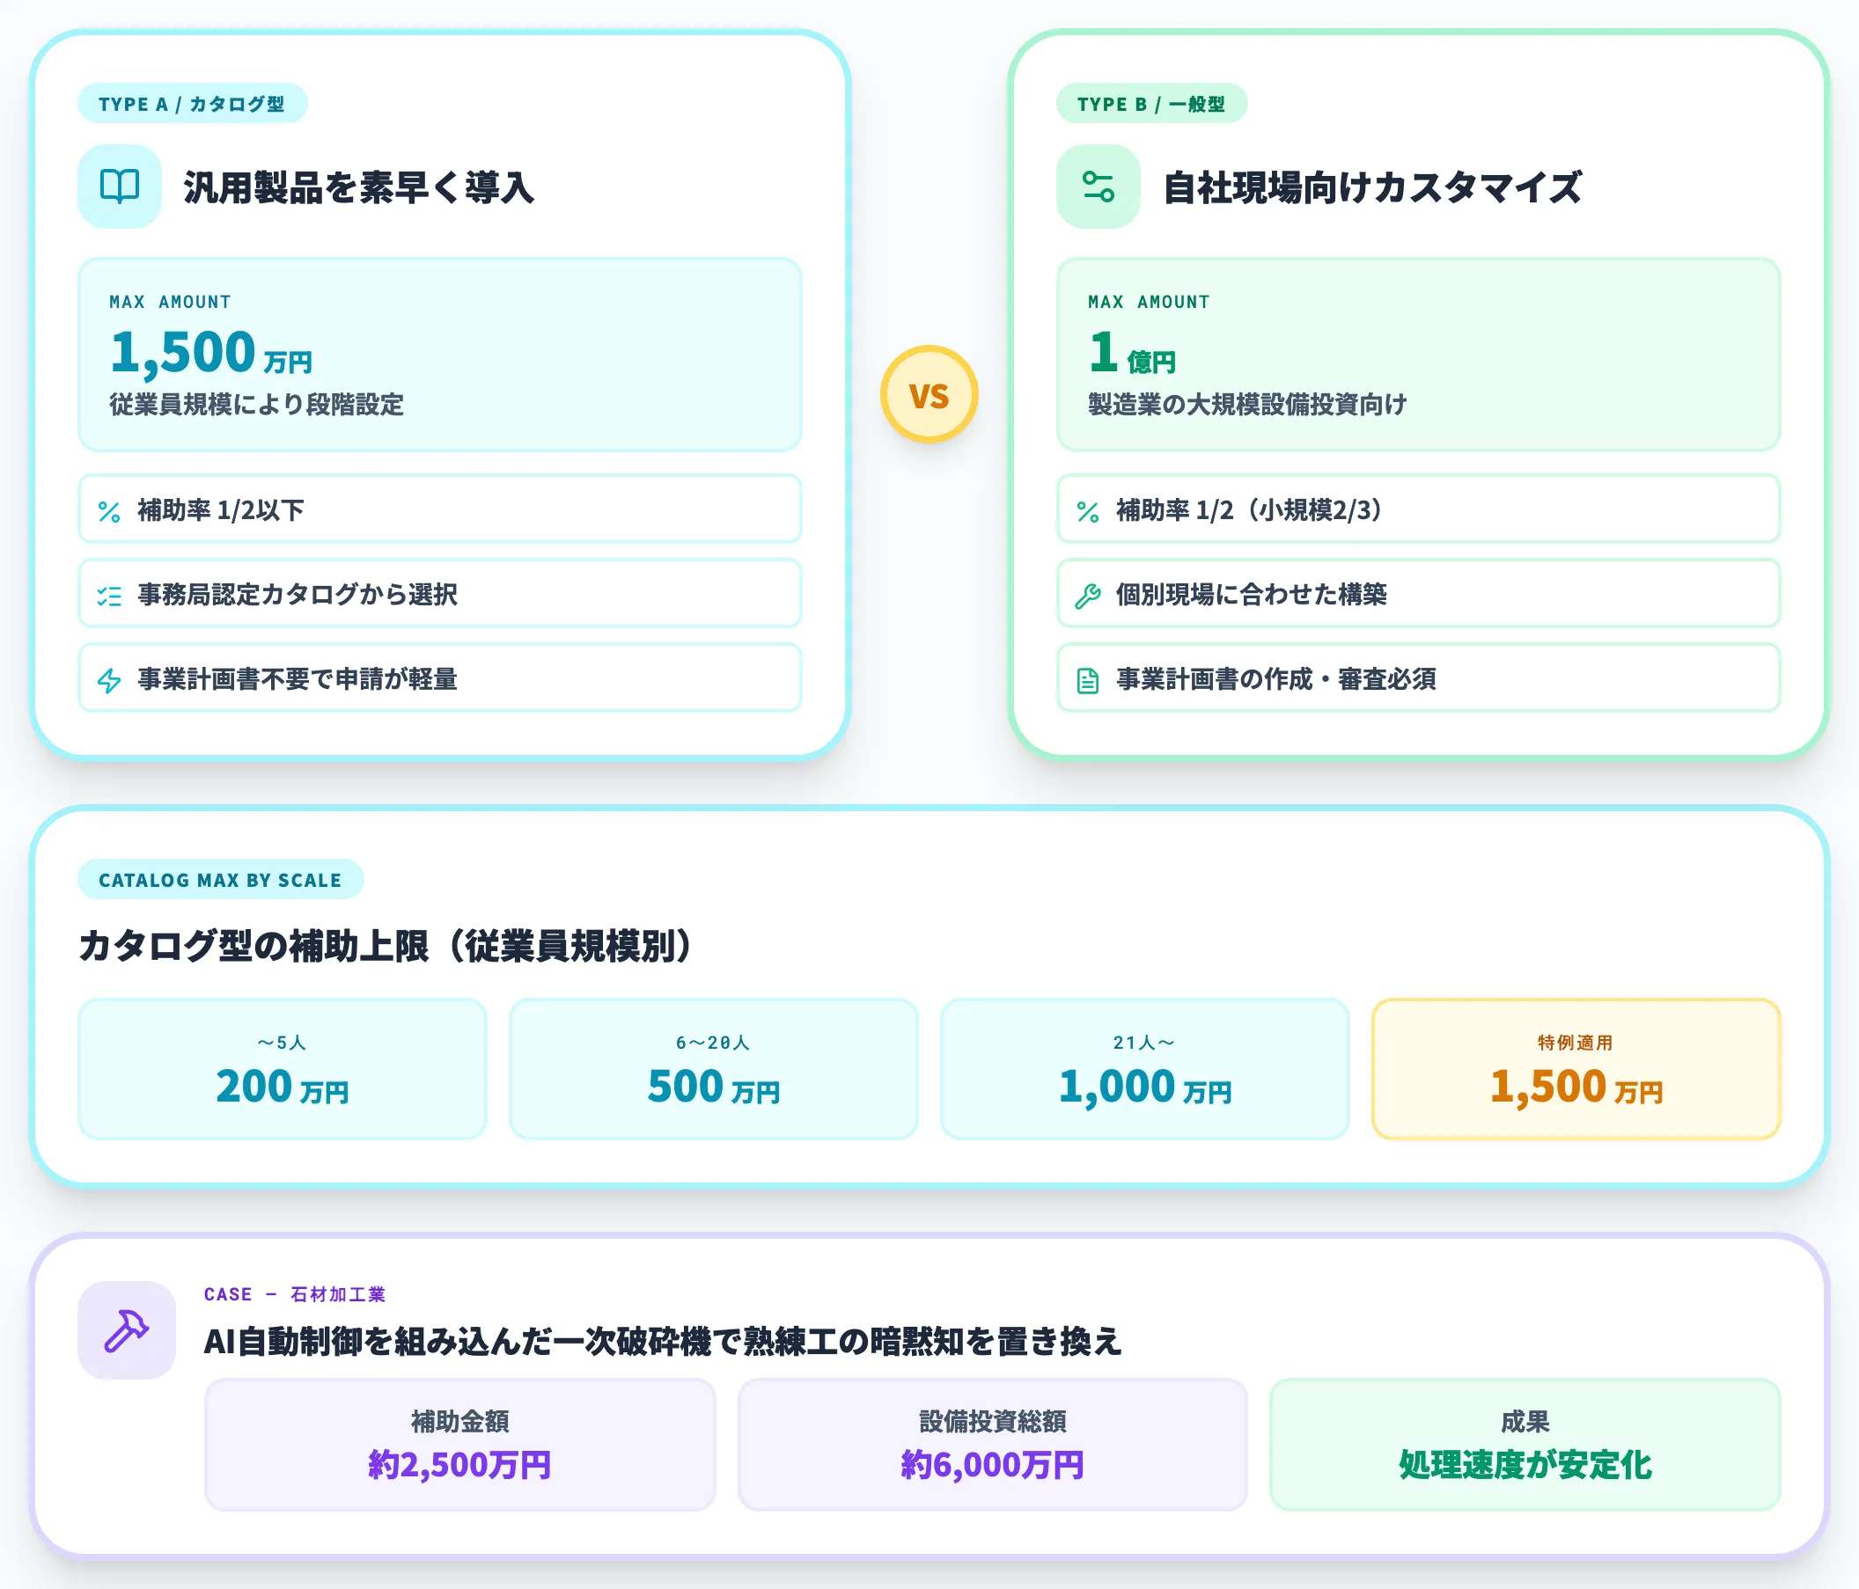Click the wrench icon for 個別現場に合わせた構築
The width and height of the screenshot is (1859, 1589).
(1087, 595)
